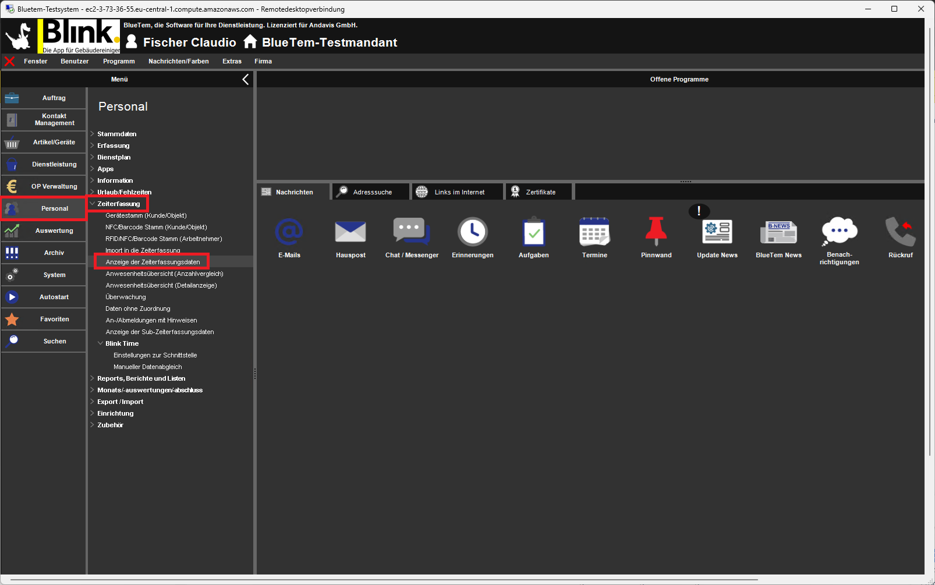Screen dimensions: 935x585
Task: Collapse the Zeiterfassung tree node
Action: (x=93, y=204)
